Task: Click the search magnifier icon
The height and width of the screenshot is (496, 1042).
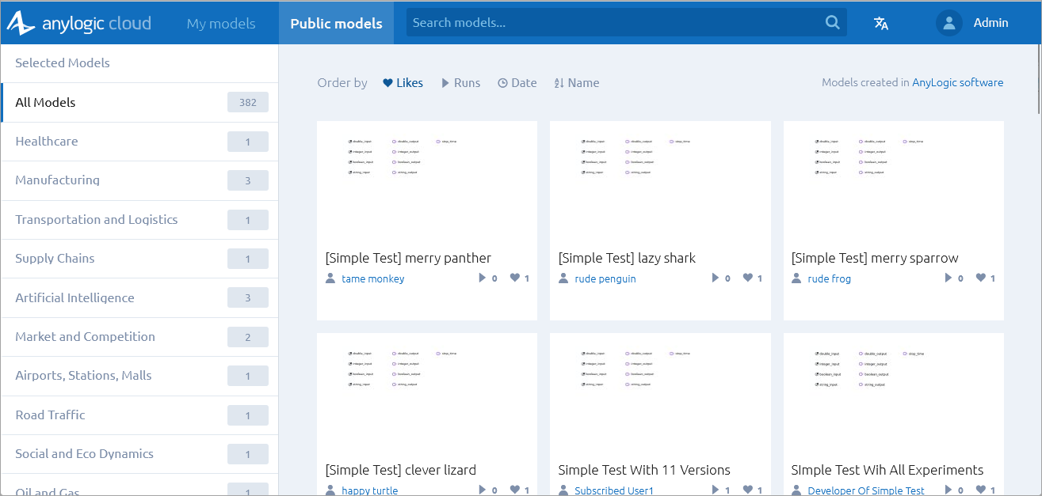Action: [x=832, y=22]
